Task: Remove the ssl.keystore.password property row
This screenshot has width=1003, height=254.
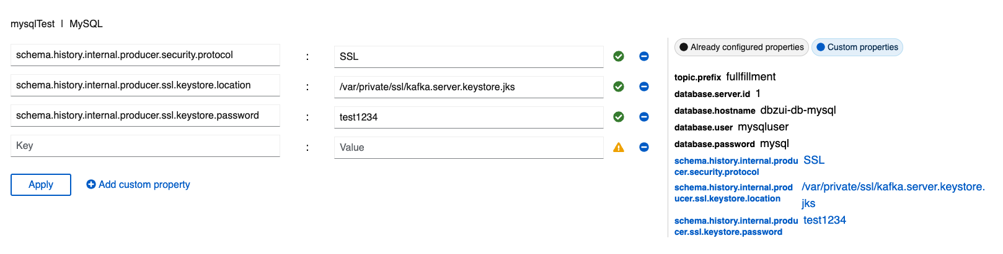Action: click(x=644, y=117)
